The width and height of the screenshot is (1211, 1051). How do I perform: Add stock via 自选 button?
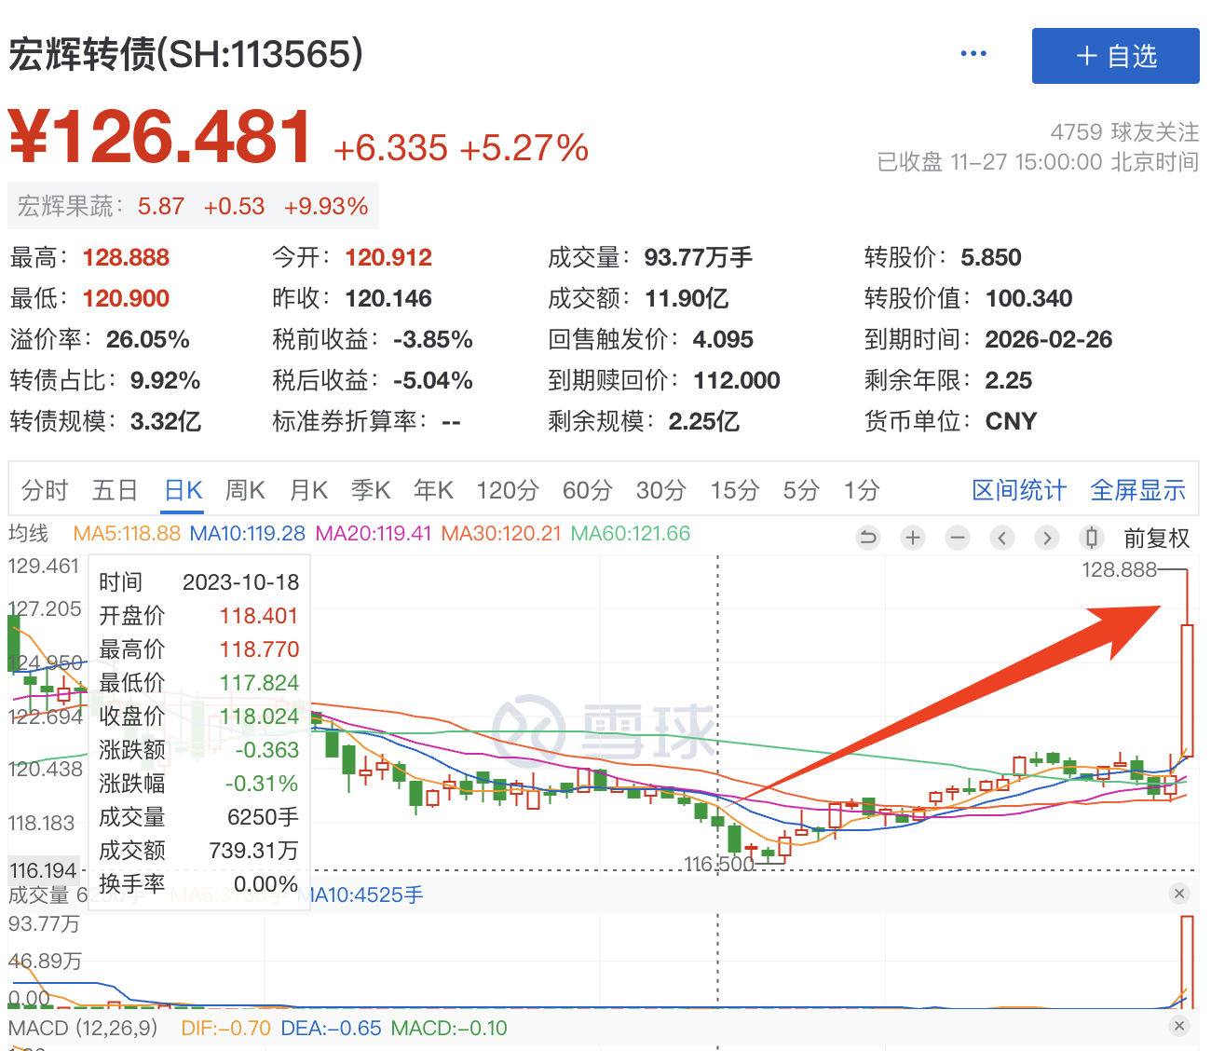tap(1115, 56)
